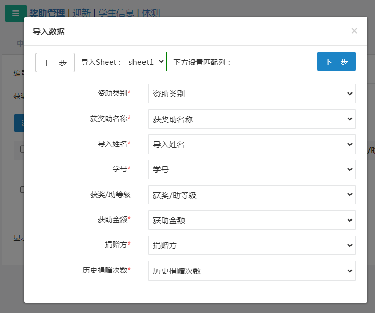Go to 学生信息 in top navigation
This screenshot has width=375, height=313.
tap(115, 13)
